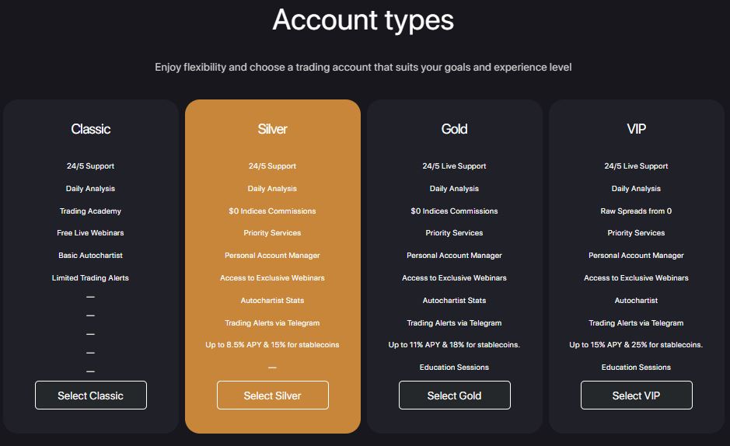Click the Gold plan title

454,129
